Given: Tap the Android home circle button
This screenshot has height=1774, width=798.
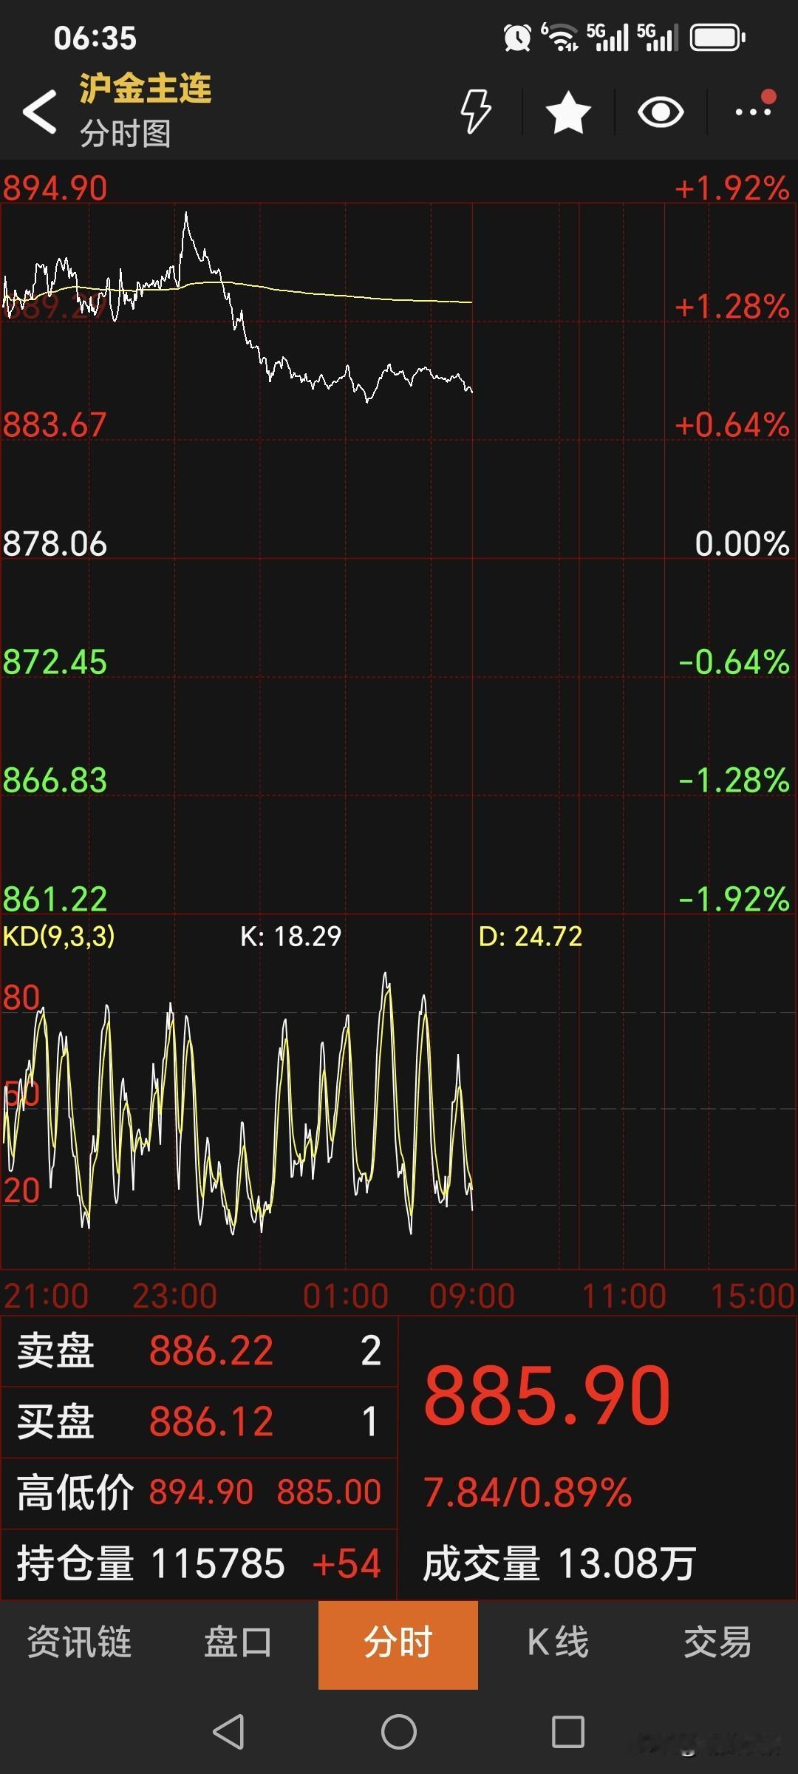Looking at the screenshot, I should [x=399, y=1732].
